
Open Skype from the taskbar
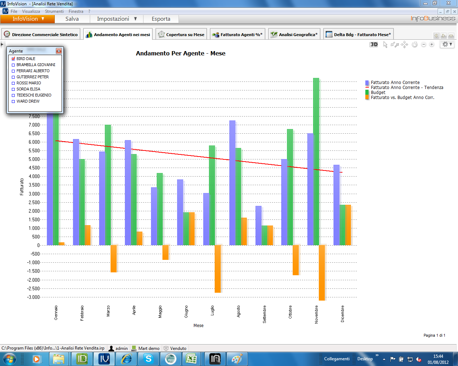(x=148, y=359)
